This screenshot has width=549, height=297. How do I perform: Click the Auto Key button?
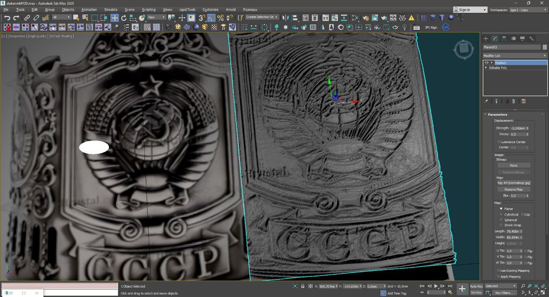coord(476,286)
